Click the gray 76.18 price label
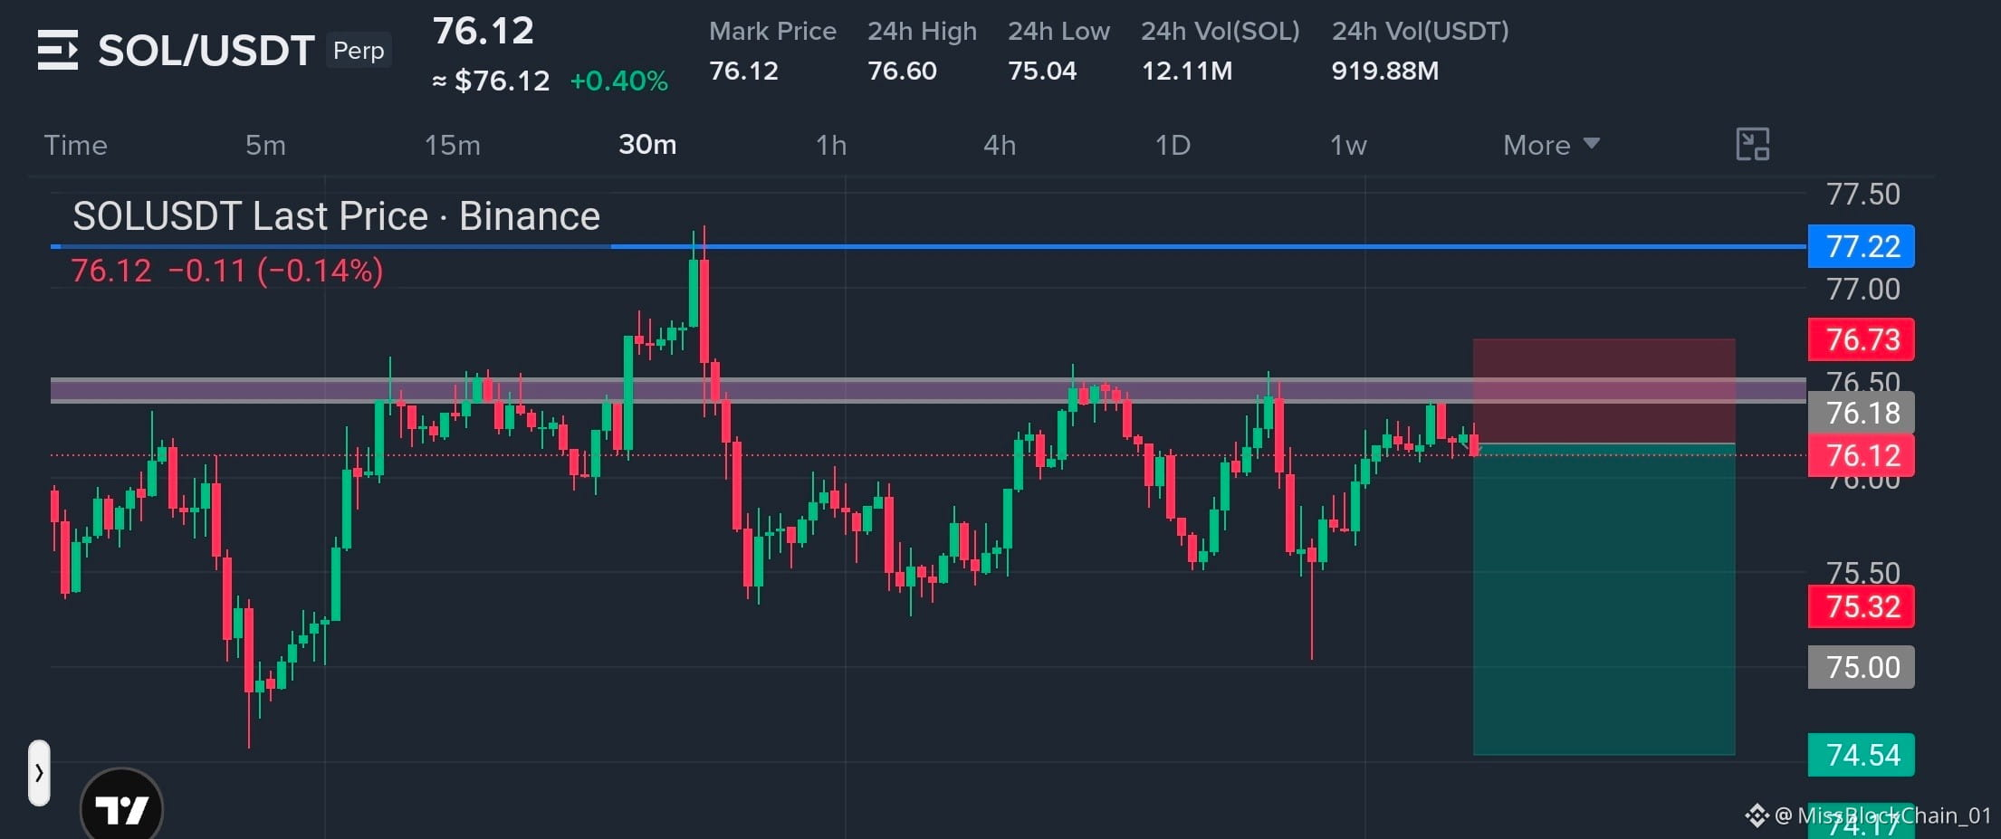2001x839 pixels. pyautogui.click(x=1862, y=413)
